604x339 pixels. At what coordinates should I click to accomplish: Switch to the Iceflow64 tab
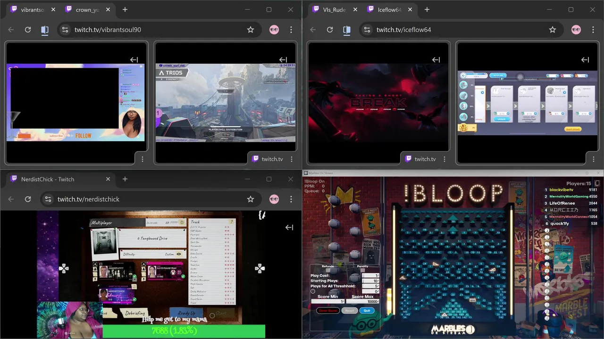point(389,9)
